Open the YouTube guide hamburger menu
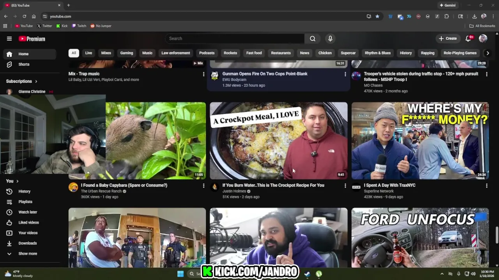Image resolution: width=499 pixels, height=280 pixels. pos(9,38)
